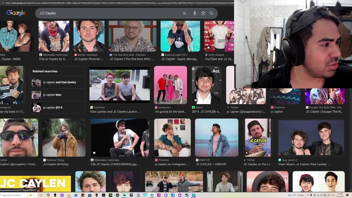Open Pinterest image of tattooed curly-haired man

(172, 137)
